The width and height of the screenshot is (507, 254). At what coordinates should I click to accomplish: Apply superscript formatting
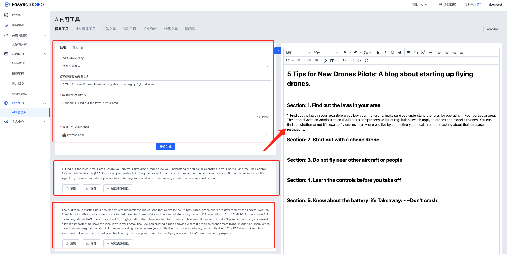423,52
